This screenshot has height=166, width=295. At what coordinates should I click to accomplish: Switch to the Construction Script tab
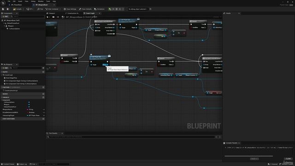[x=72, y=13]
